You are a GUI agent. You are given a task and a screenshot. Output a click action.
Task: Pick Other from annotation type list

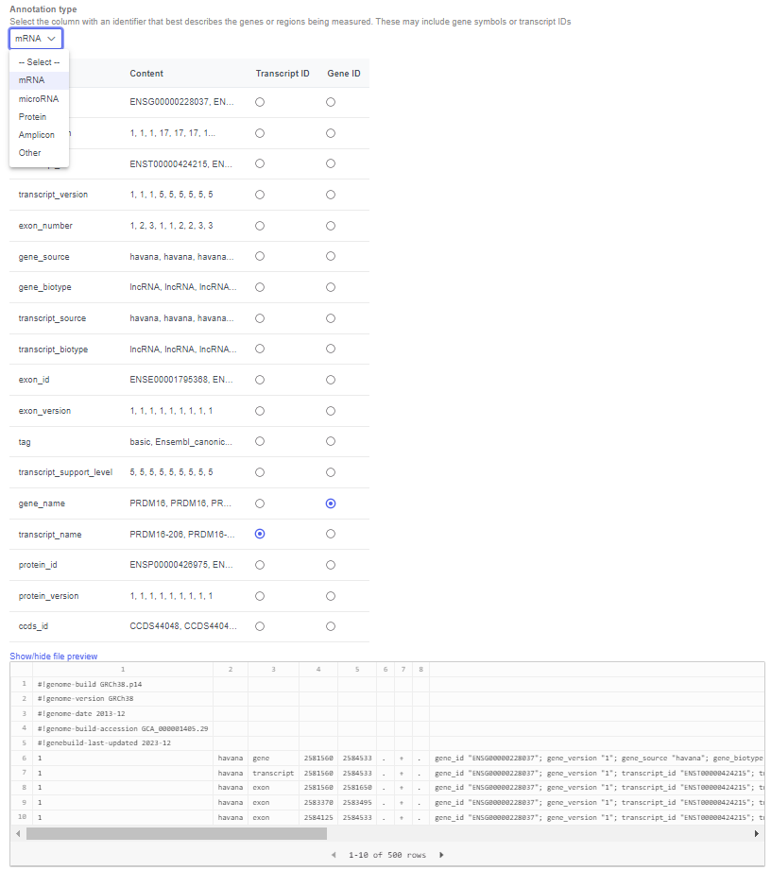(29, 153)
